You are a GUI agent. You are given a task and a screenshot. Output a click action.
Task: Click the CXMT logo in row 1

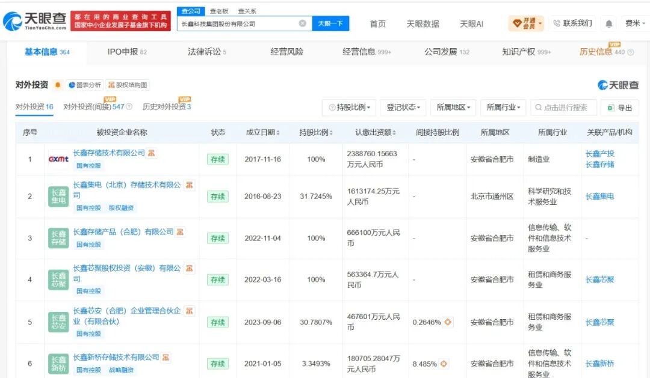pyautogui.click(x=58, y=159)
